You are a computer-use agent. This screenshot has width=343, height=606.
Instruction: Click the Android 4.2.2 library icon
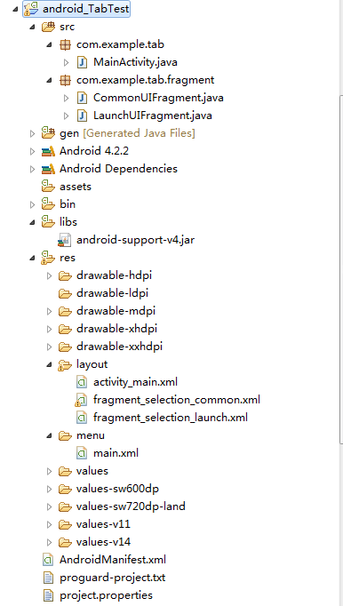click(48, 151)
